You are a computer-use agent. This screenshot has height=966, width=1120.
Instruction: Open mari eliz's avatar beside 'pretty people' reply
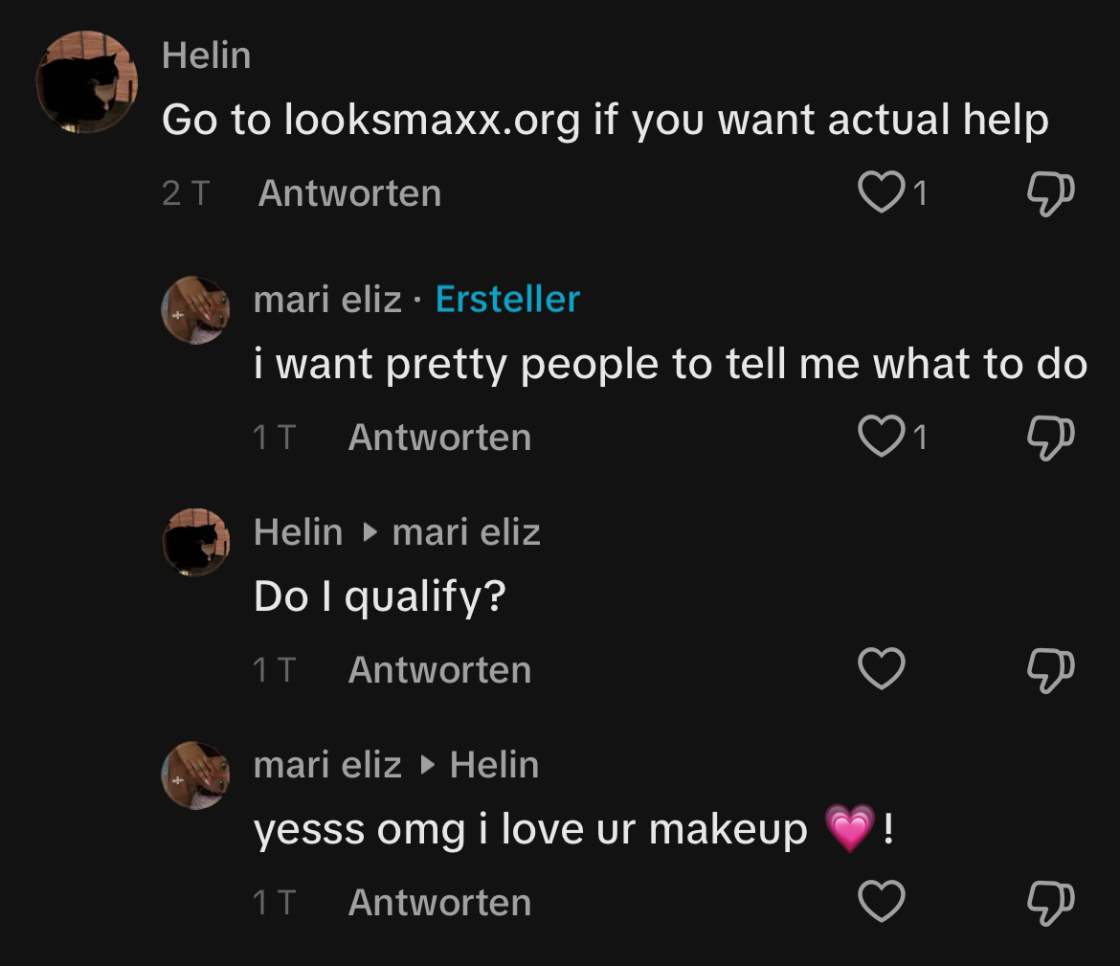click(196, 310)
